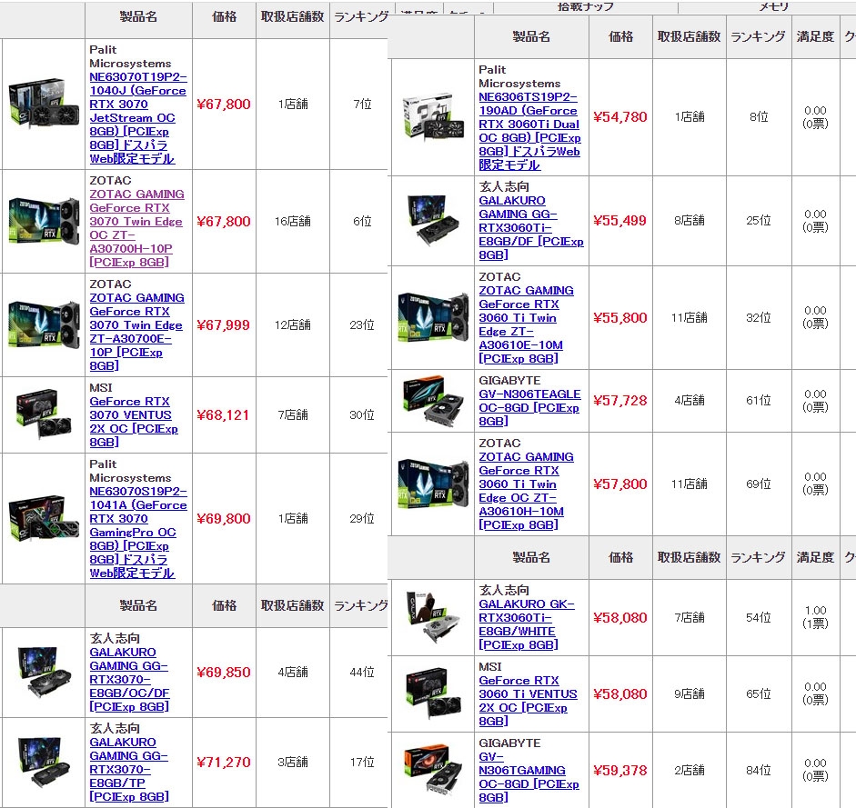Click ZOTAC ZT-A30700E-10P product thumbnail
Viewport: 856px width, 808px height.
click(44, 324)
